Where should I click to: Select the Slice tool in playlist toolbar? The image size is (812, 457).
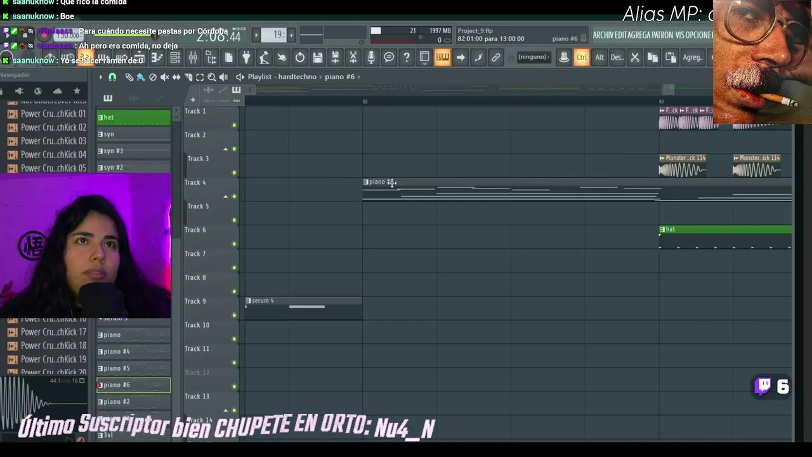click(188, 77)
